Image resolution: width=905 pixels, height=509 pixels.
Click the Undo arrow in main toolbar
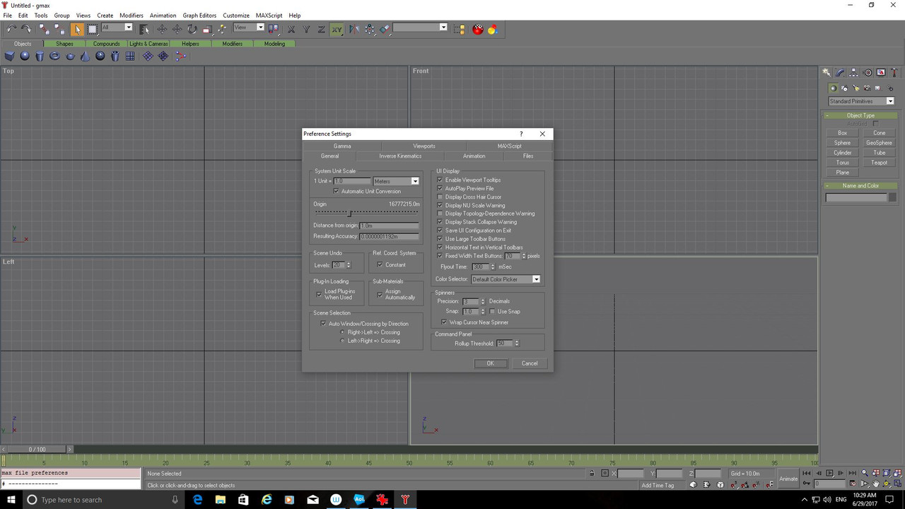tap(12, 29)
